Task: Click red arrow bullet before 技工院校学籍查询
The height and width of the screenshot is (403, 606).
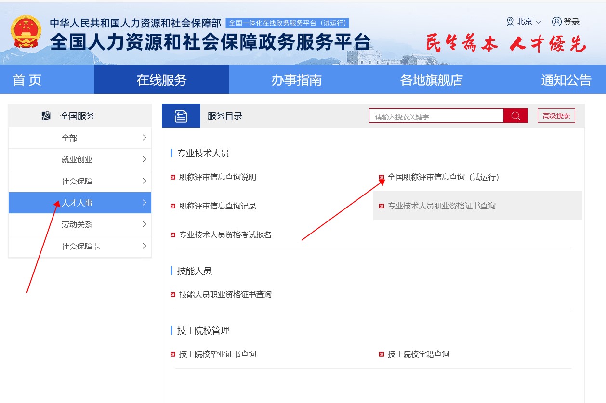Action: click(x=382, y=354)
